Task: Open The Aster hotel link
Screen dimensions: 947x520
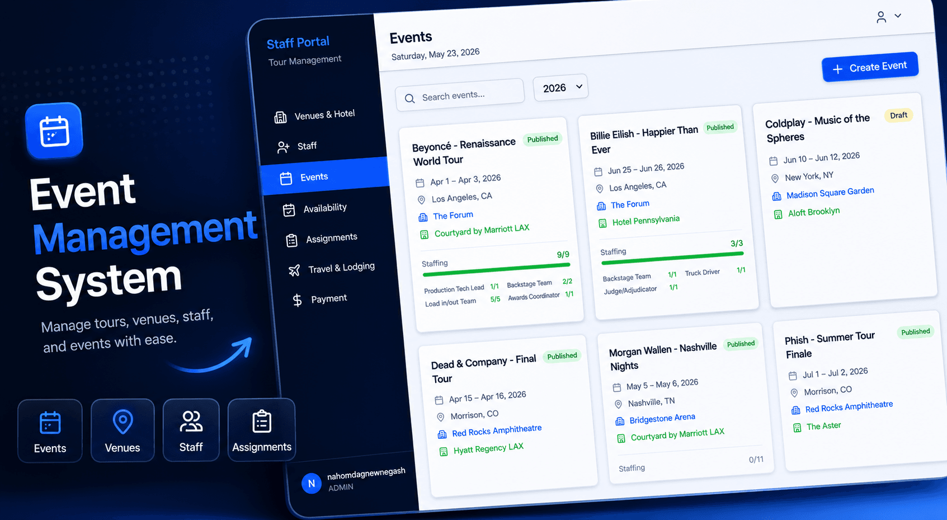Action: [823, 426]
